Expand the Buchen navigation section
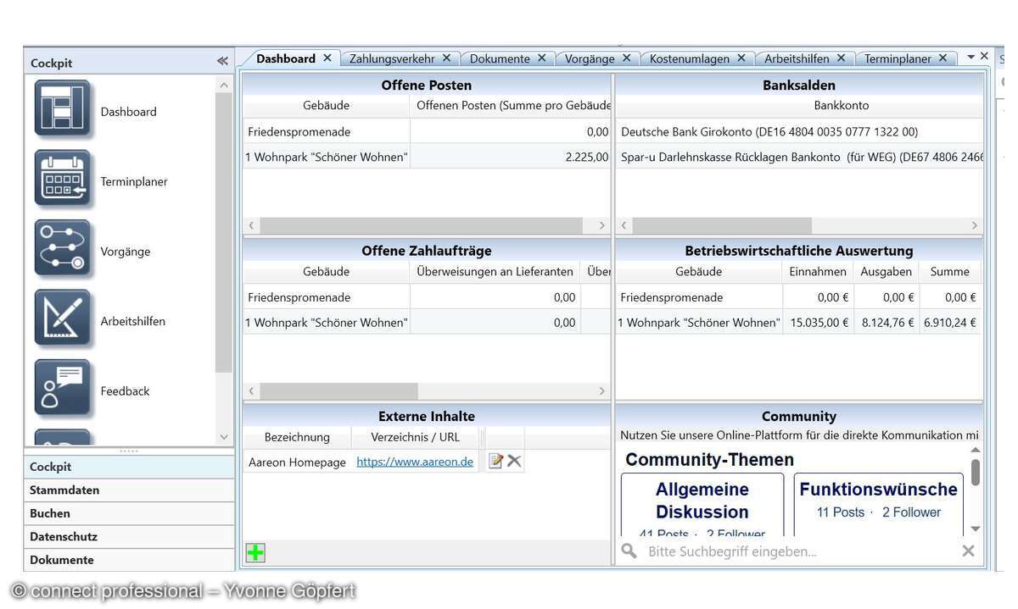Image resolution: width=1018 pixels, height=609 pixels. [x=50, y=513]
